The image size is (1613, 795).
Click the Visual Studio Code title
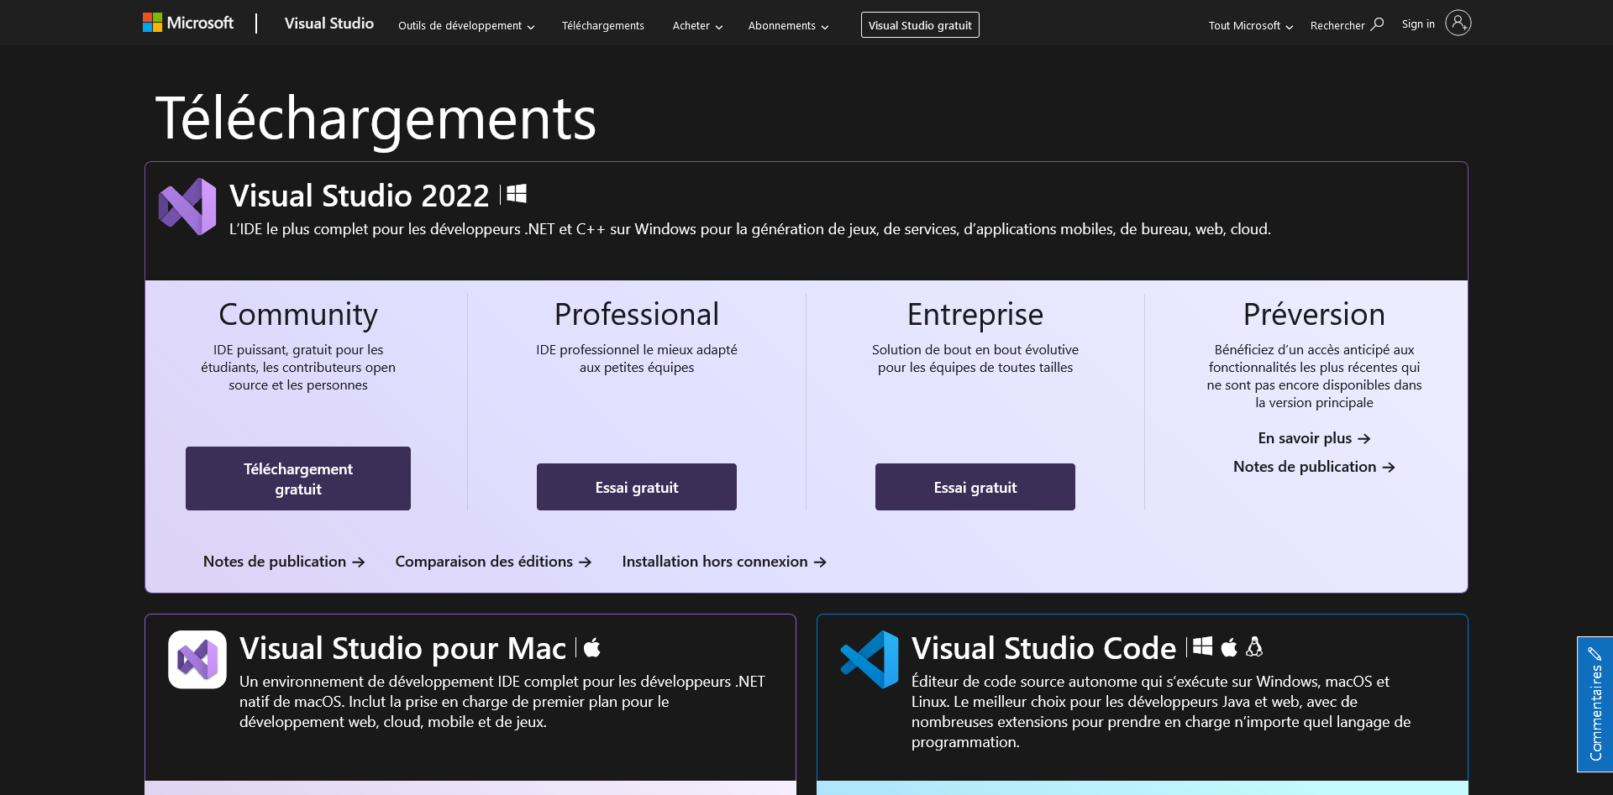tap(1043, 648)
